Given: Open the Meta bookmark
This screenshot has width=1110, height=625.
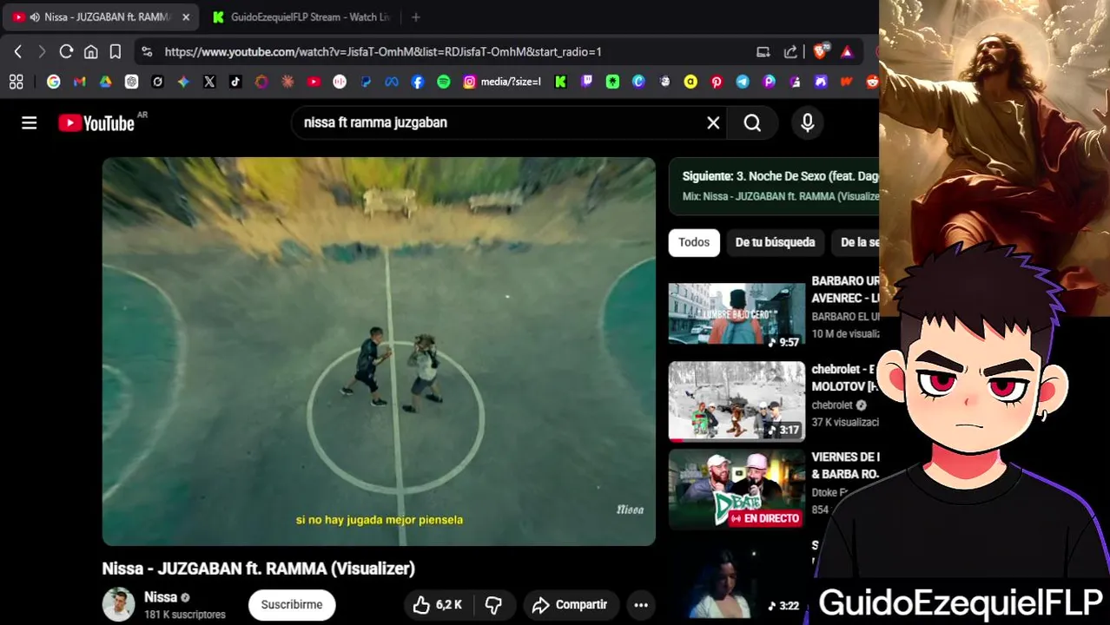Looking at the screenshot, I should (392, 82).
